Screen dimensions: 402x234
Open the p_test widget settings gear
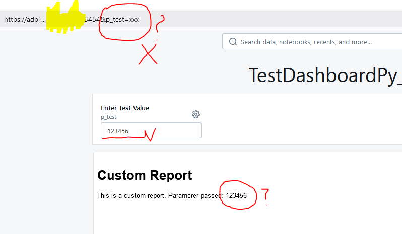coord(196,114)
